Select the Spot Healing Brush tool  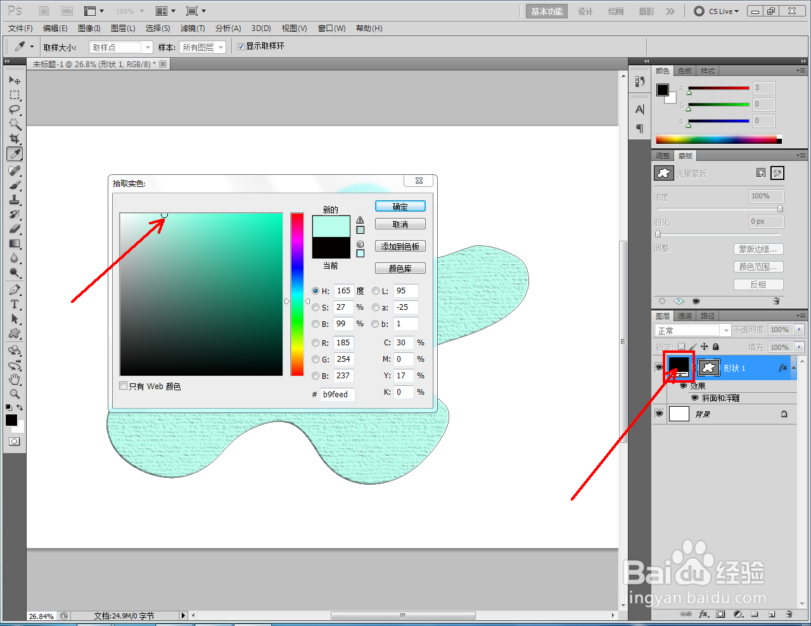click(15, 170)
